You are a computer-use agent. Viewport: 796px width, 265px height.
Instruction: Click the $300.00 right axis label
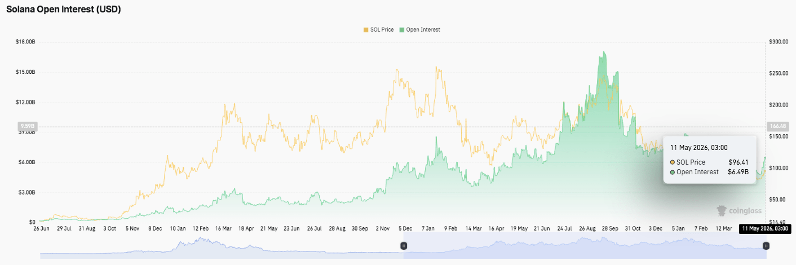coord(777,42)
